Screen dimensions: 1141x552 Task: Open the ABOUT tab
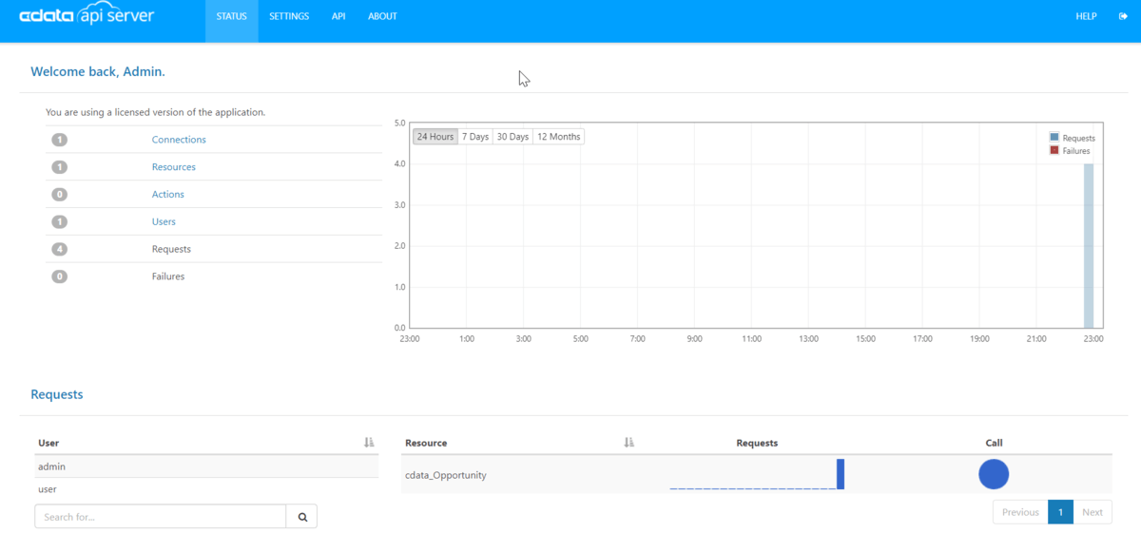pyautogui.click(x=382, y=16)
